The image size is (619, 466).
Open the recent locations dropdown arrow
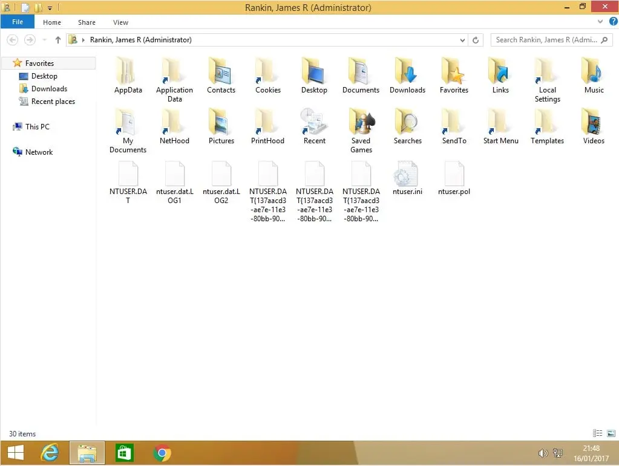pos(44,40)
